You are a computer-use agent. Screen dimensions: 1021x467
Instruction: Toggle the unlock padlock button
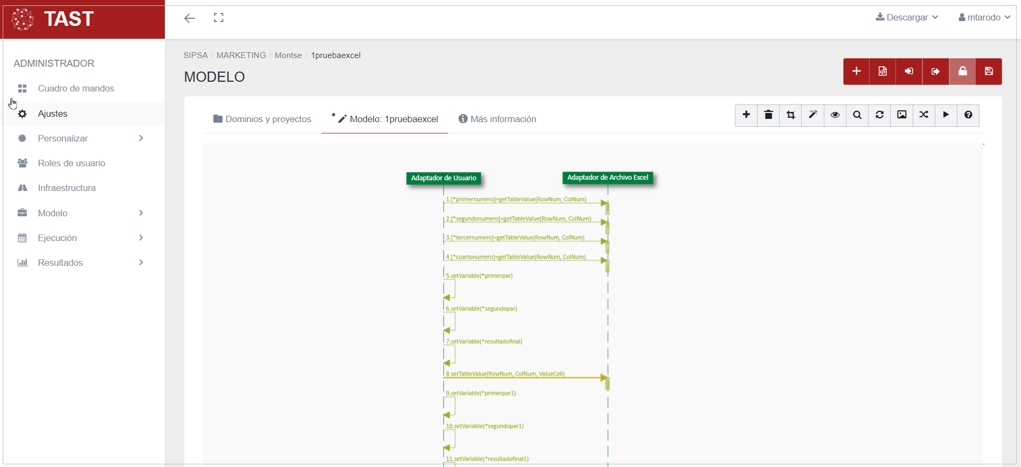click(962, 72)
